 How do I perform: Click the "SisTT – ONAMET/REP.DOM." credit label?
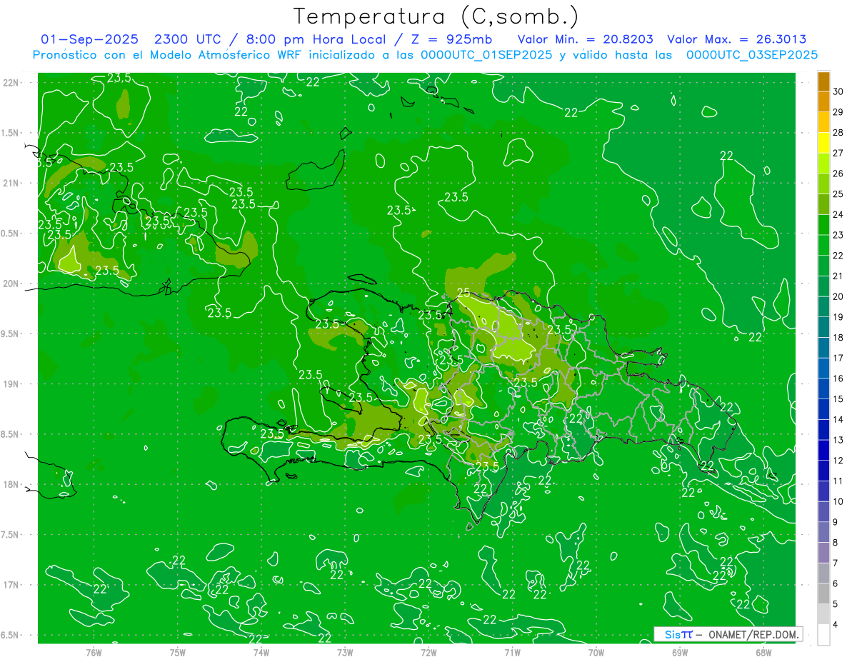tap(728, 634)
